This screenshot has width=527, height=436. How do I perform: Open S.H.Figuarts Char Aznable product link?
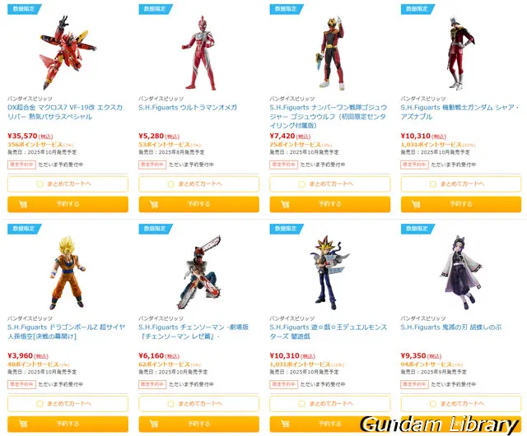pos(459,112)
